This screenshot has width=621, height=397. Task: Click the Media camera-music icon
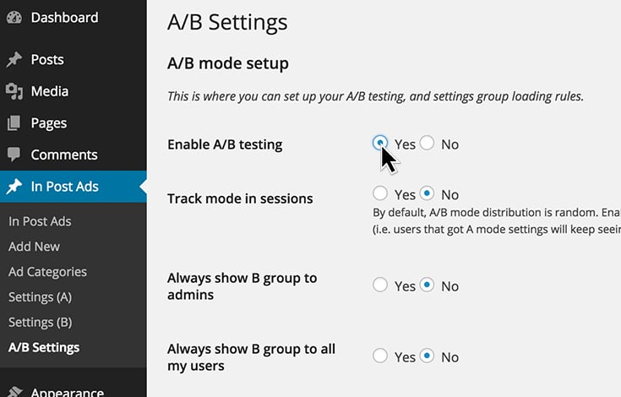pyautogui.click(x=14, y=91)
